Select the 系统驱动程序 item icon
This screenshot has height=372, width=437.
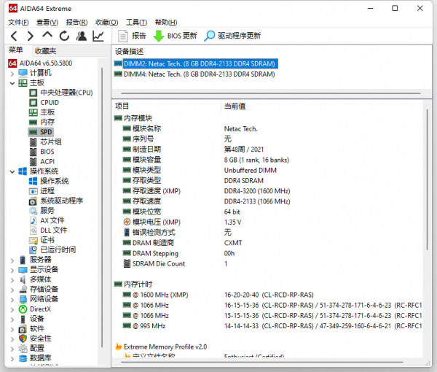tap(34, 201)
